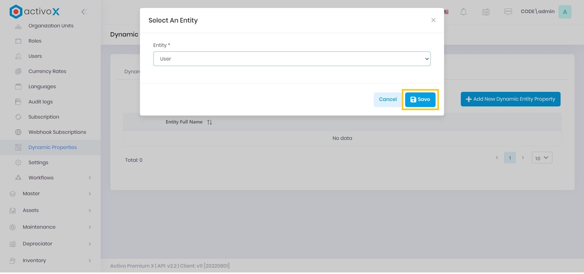
Task: Sort by Entity Full Name arrows icon
Action: [x=210, y=122]
